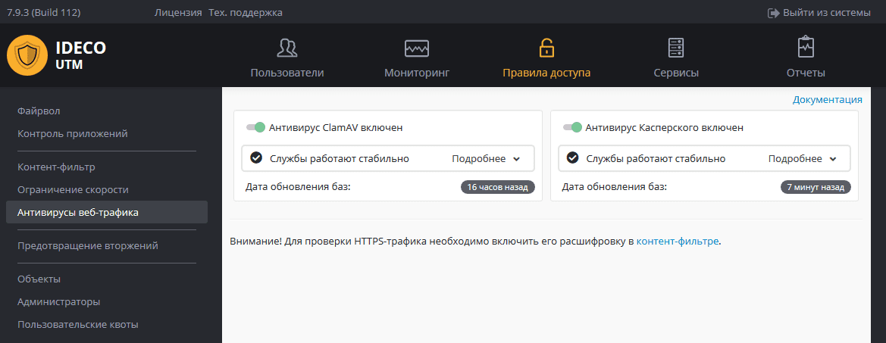Viewport: 886px width, 343px height.
Task: Open the Reports clipboard icon
Action: pyautogui.click(x=806, y=48)
